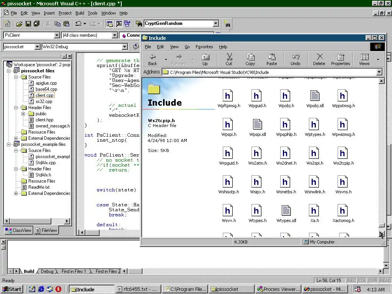Viewport: 392px width, 294px height.
Task: Click Cut in the Include window toolbar
Action: coord(229,59)
